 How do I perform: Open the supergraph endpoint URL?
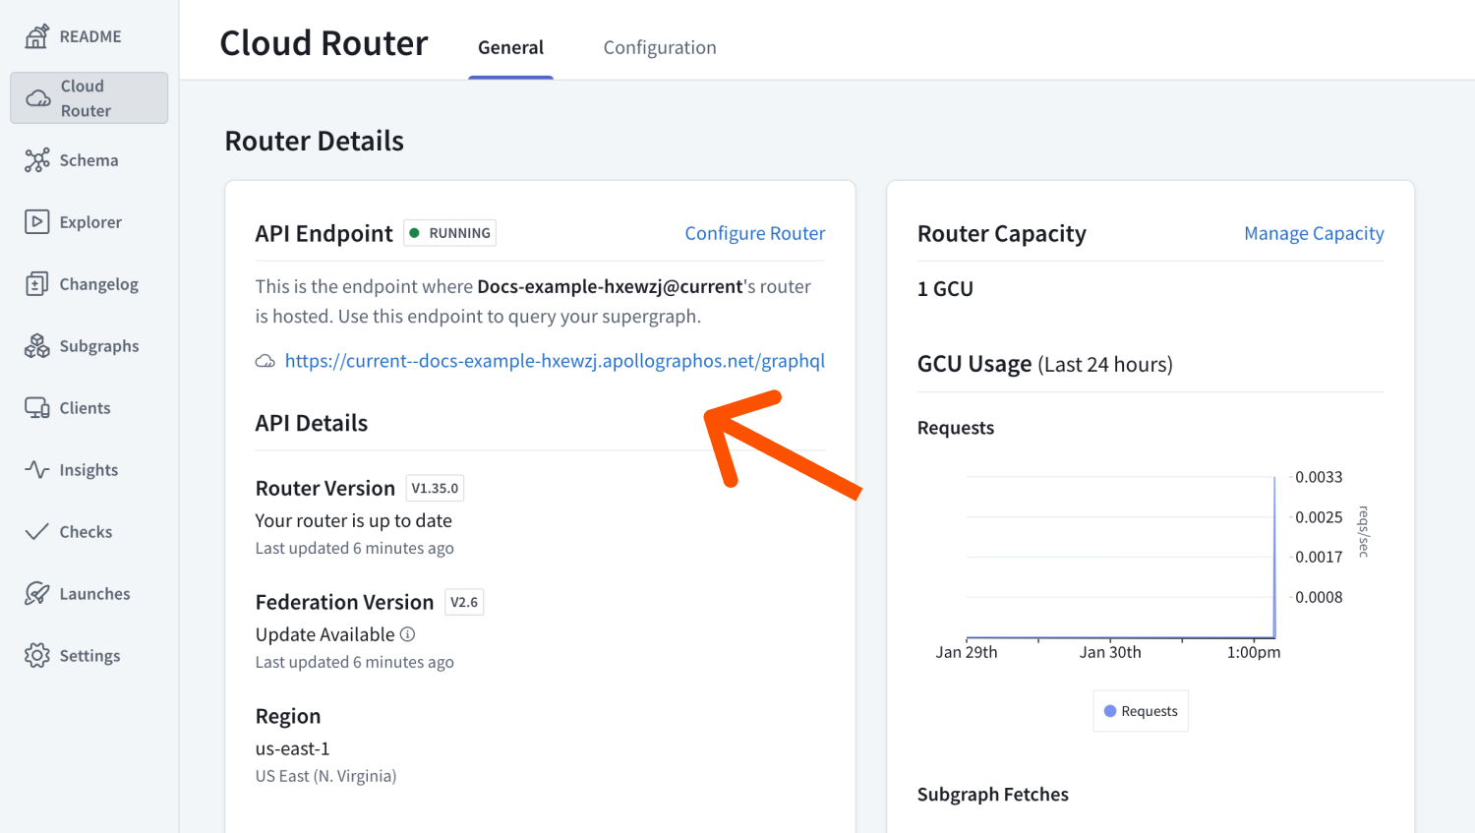(555, 361)
